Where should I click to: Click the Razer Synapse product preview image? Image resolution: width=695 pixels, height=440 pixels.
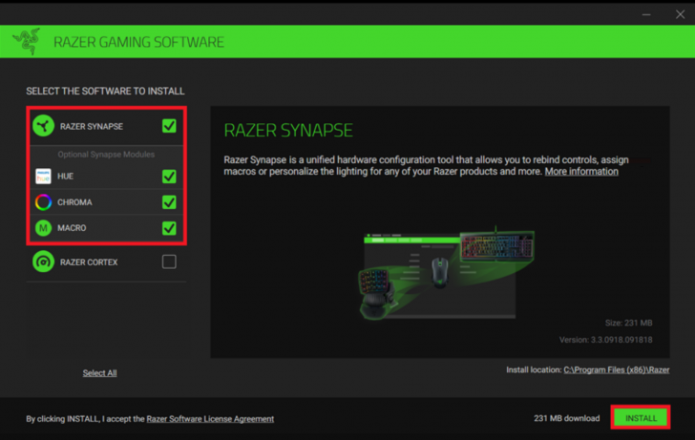(447, 273)
